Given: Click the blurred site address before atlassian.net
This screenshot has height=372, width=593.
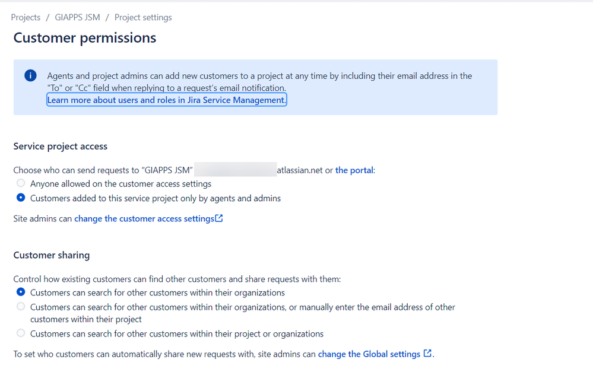Looking at the screenshot, I should click(235, 169).
